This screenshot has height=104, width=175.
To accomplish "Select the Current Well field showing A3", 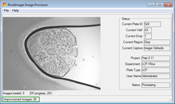I will click(x=148, y=30).
